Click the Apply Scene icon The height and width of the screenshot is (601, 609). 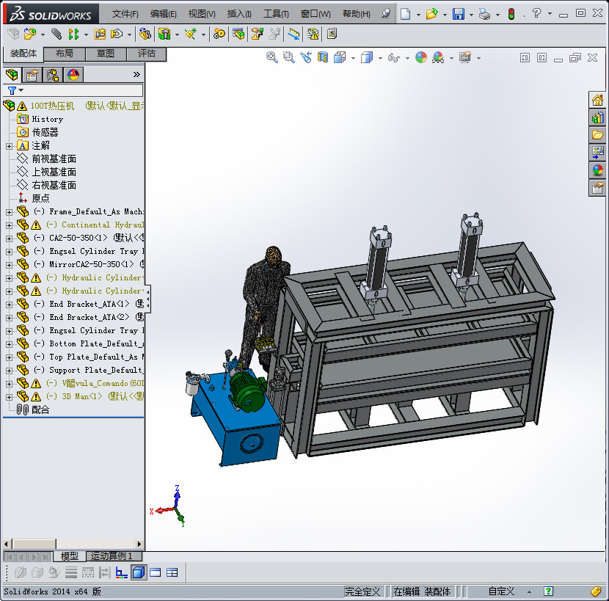(438, 57)
